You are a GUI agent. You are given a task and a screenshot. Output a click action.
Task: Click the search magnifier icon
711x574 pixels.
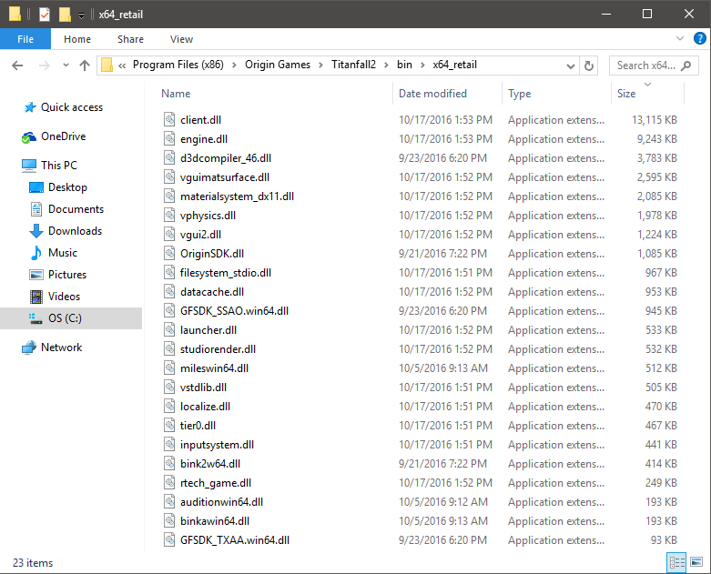pyautogui.click(x=686, y=65)
